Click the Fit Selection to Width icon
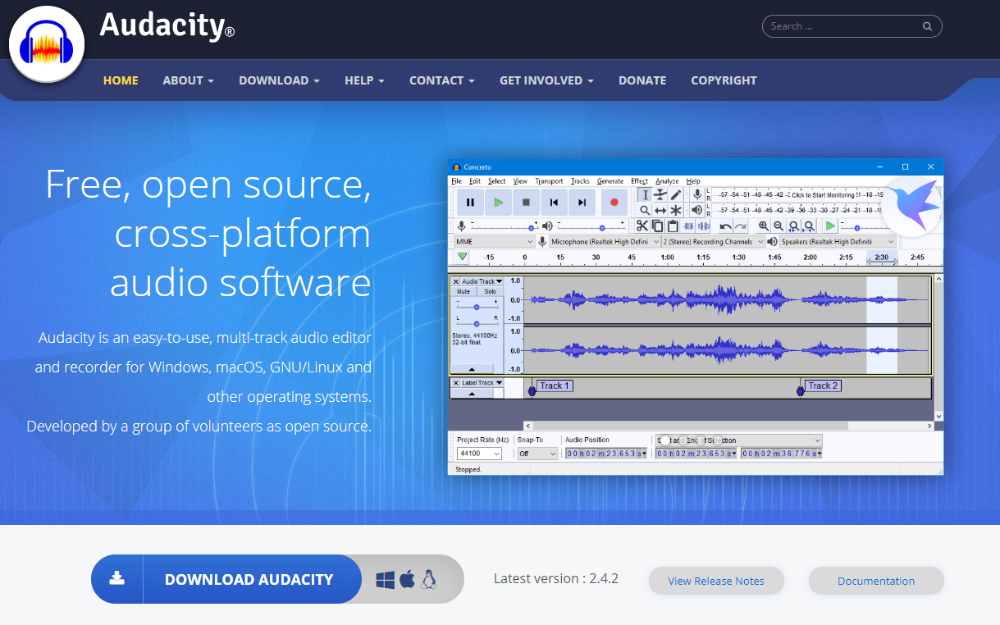 coord(794,226)
